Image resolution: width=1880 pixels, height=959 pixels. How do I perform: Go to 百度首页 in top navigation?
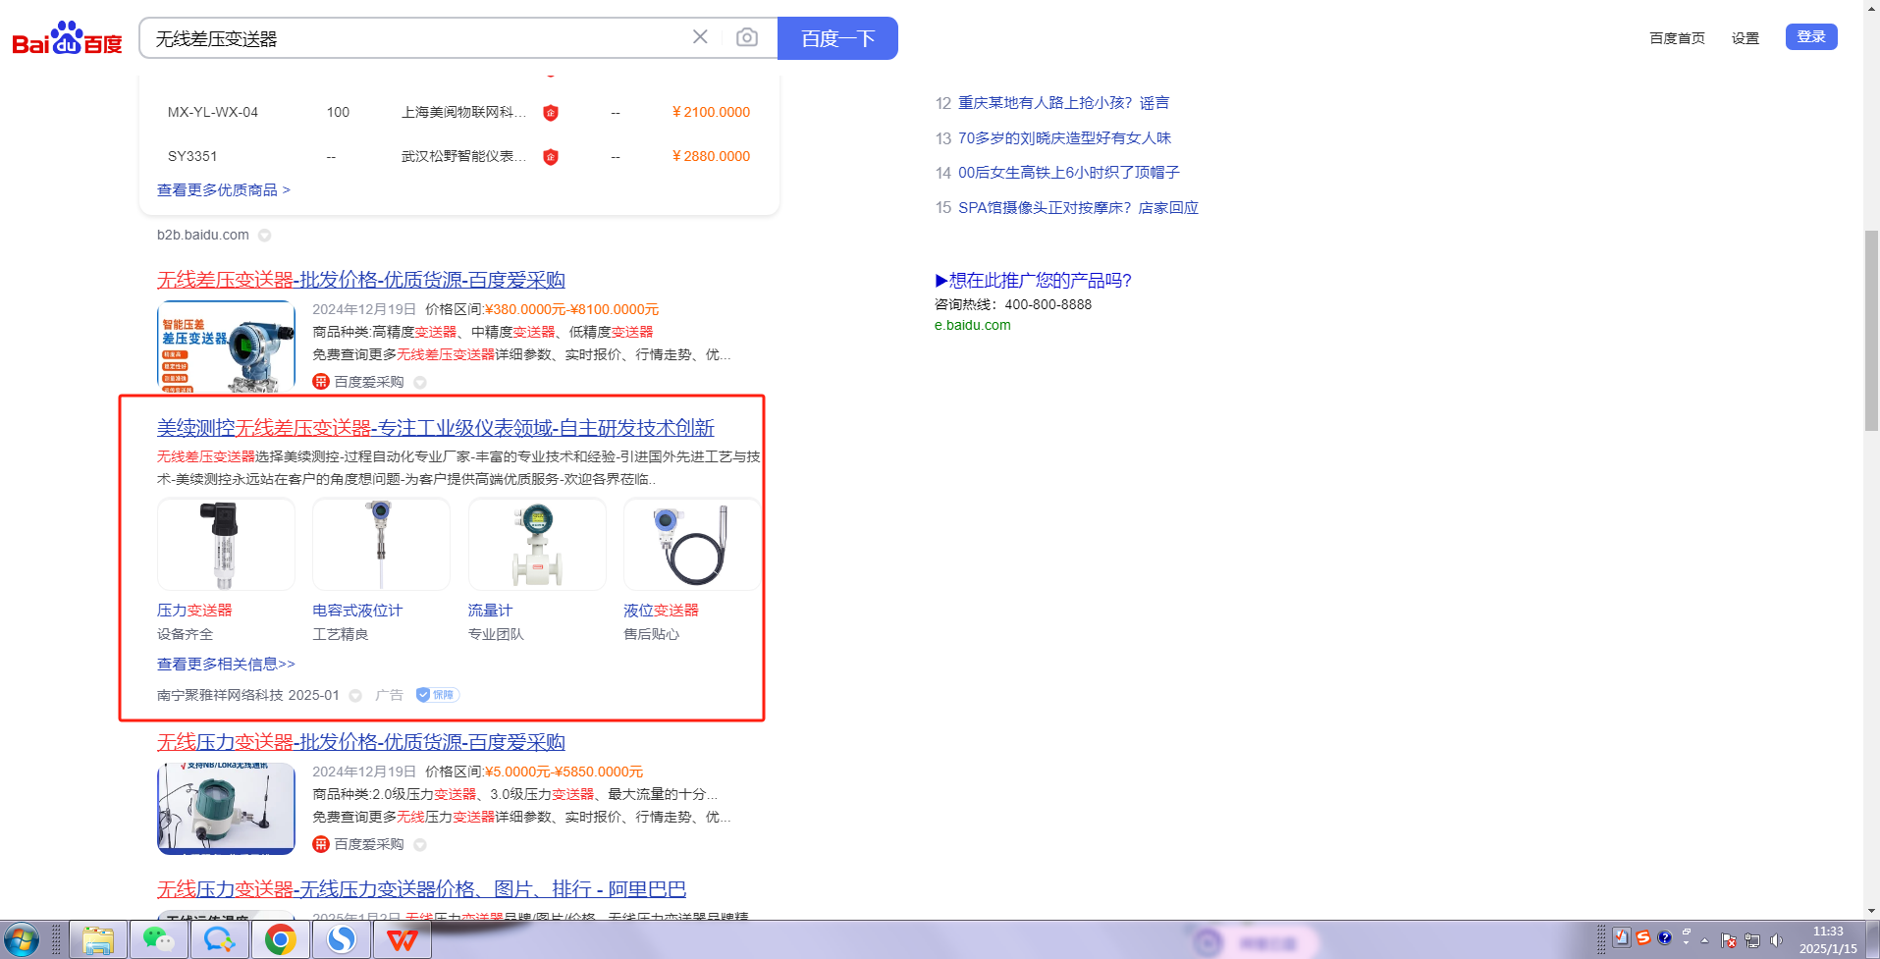[1677, 38]
